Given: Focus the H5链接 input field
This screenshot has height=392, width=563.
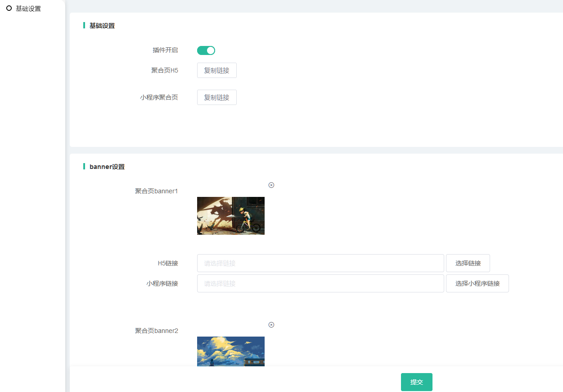Looking at the screenshot, I should [320, 263].
